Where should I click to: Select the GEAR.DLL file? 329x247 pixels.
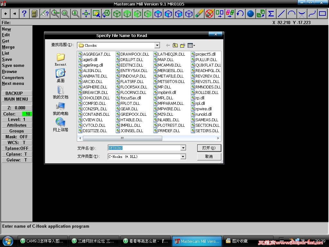click(127, 109)
